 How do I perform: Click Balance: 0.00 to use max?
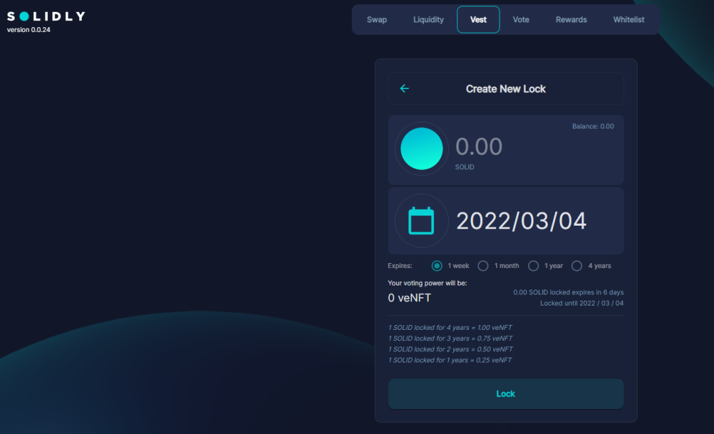tap(593, 126)
